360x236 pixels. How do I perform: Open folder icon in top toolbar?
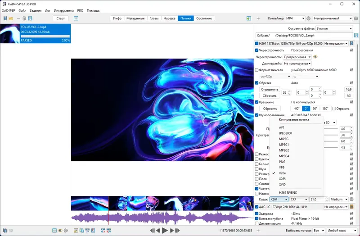click(11, 18)
